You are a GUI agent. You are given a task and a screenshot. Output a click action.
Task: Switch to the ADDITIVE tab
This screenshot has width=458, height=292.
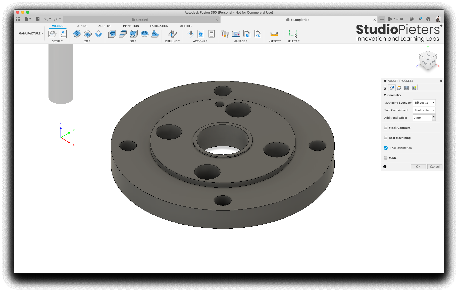click(x=105, y=26)
